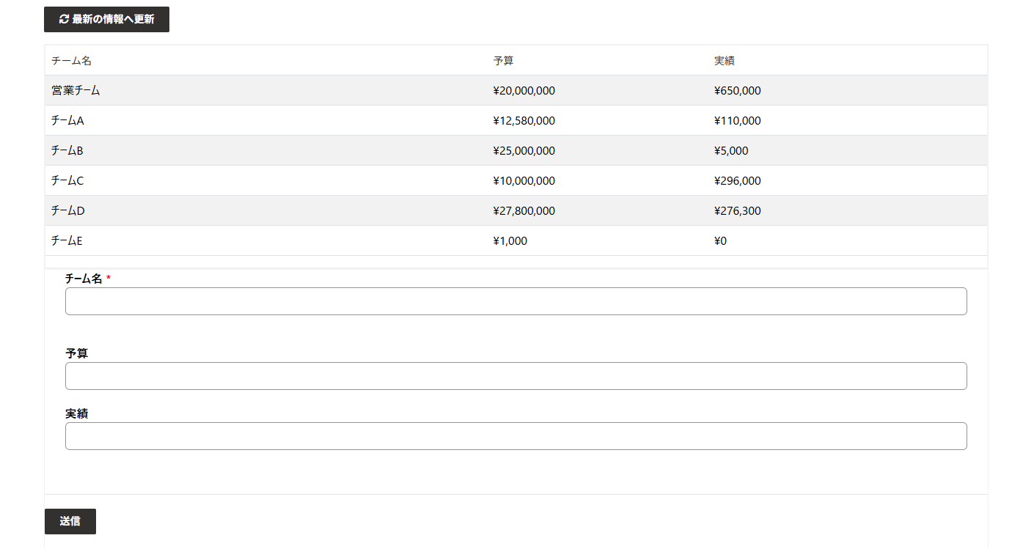Click budget value ¥1,000
This screenshot has width=1034, height=549.
(x=510, y=241)
